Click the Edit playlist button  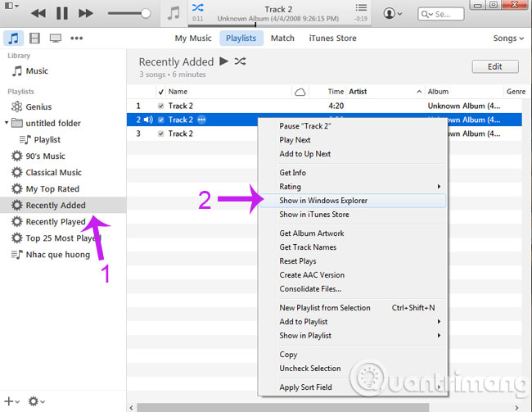coord(495,66)
